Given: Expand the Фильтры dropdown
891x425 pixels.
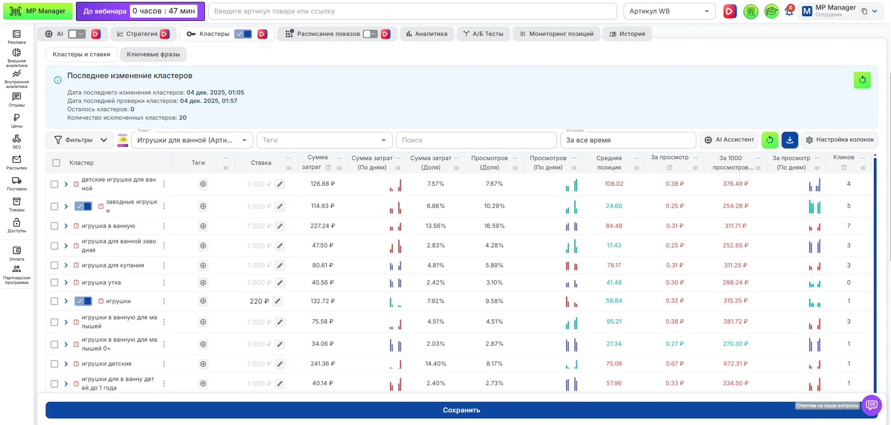Looking at the screenshot, I should click(80, 140).
